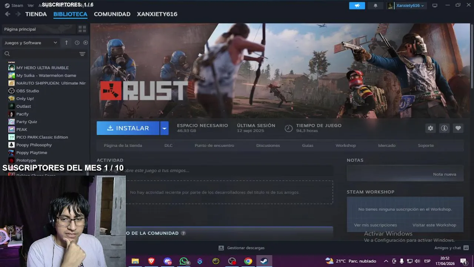This screenshot has width=474, height=267.
Task: Open Brave browser from the taskbar
Action: 151,261
